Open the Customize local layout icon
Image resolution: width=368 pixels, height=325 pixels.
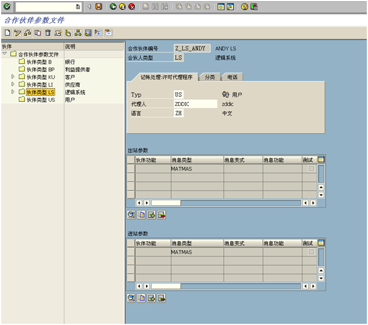(254, 6)
